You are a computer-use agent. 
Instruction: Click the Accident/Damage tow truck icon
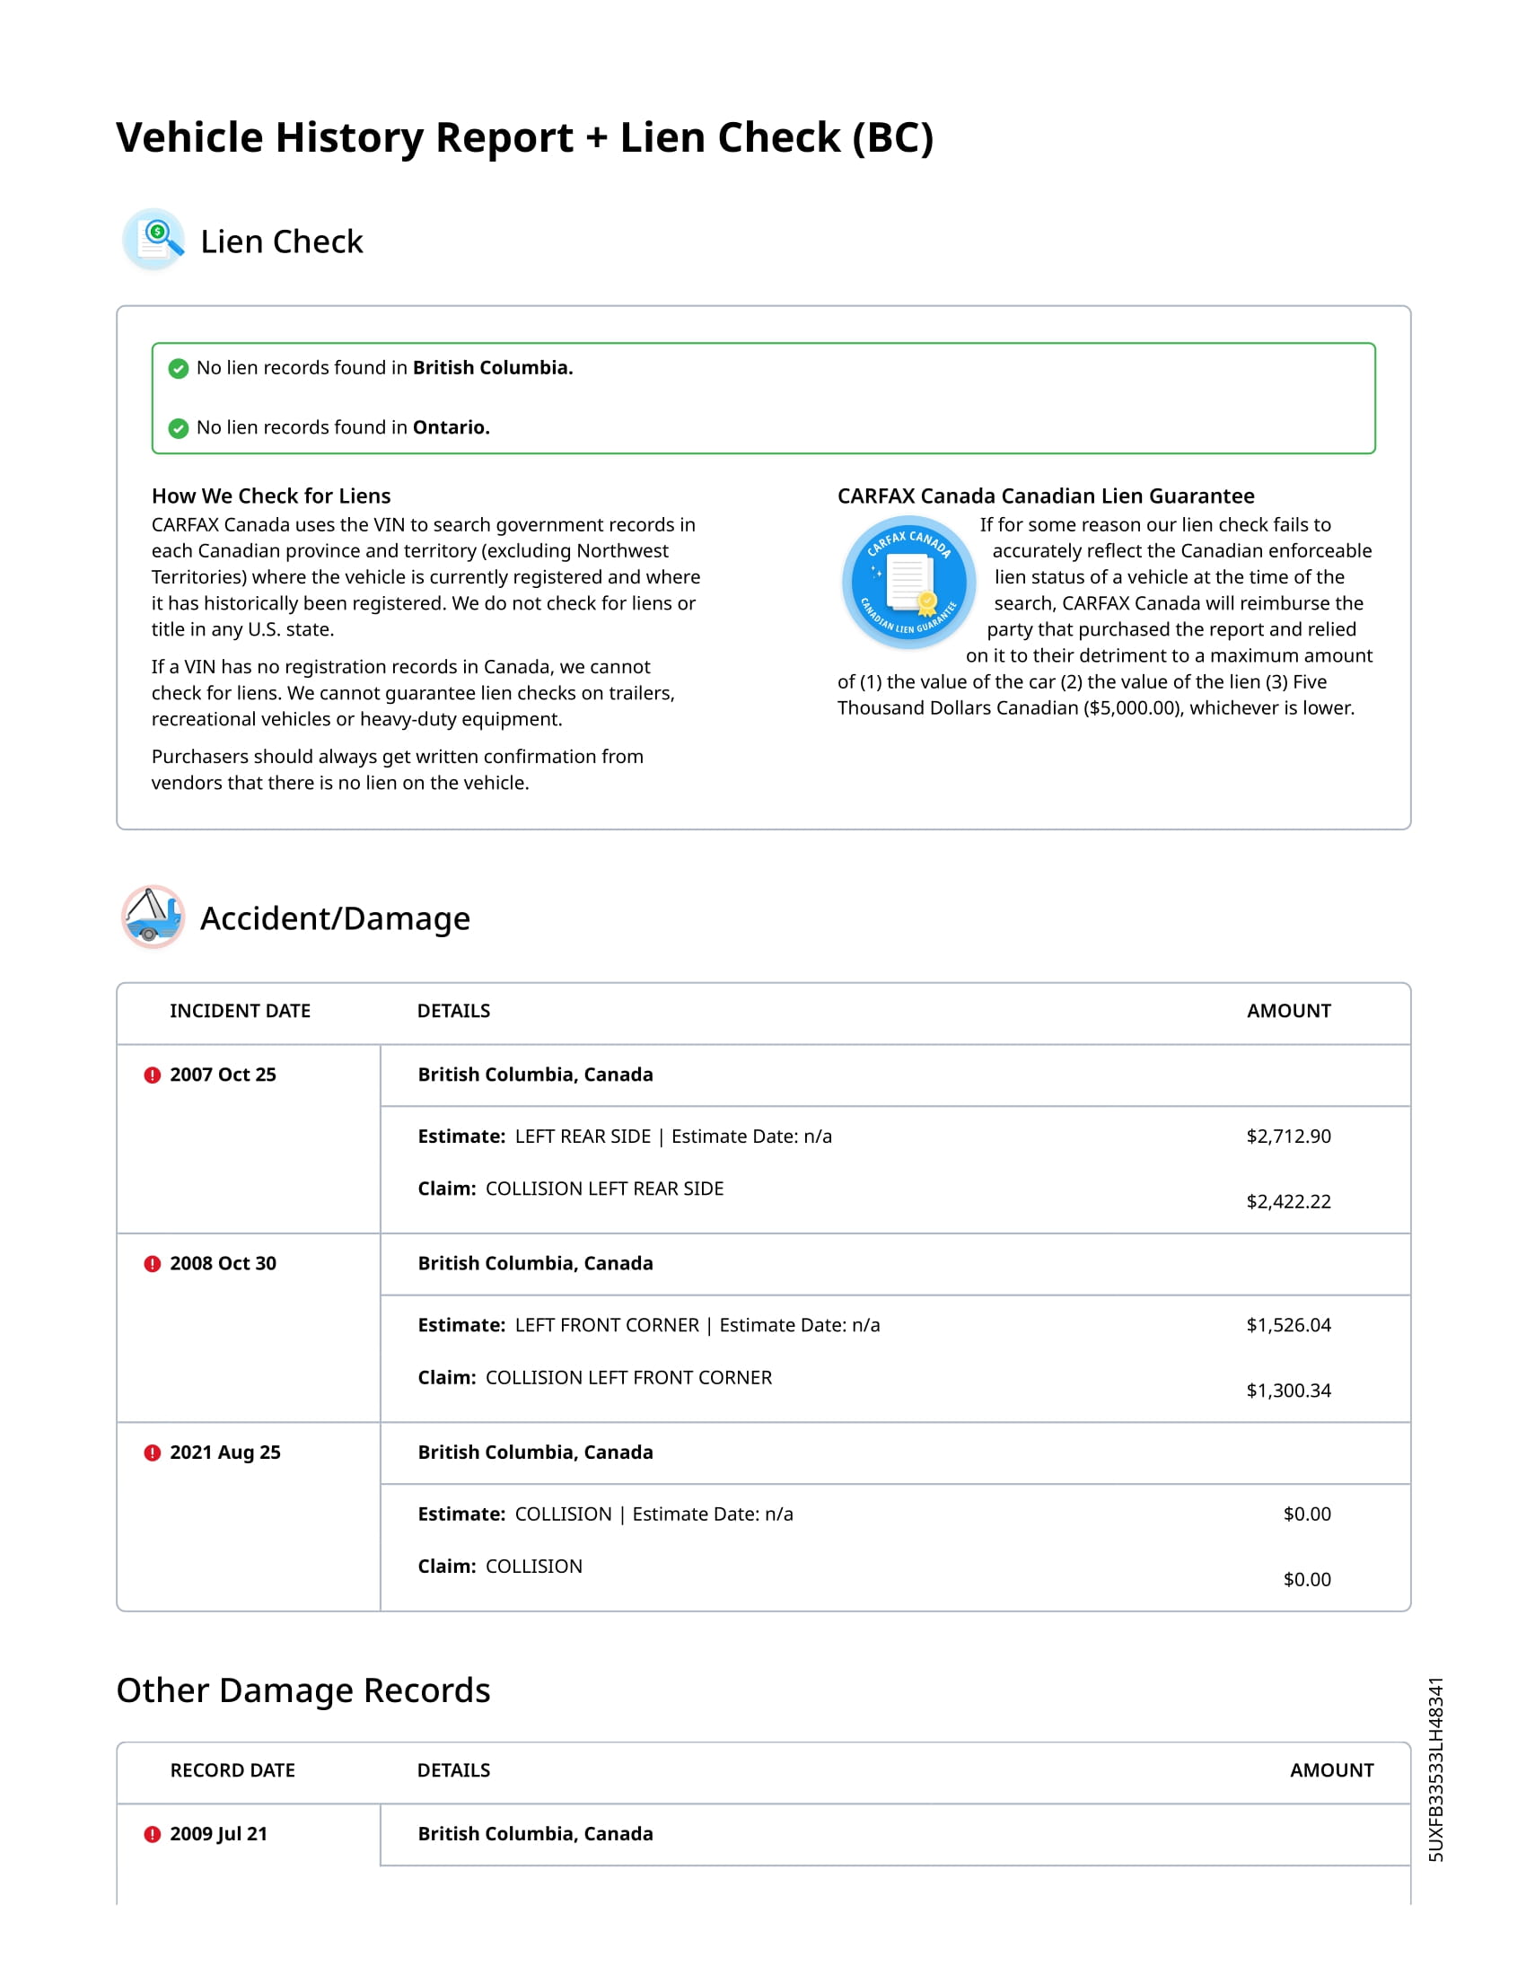(153, 916)
